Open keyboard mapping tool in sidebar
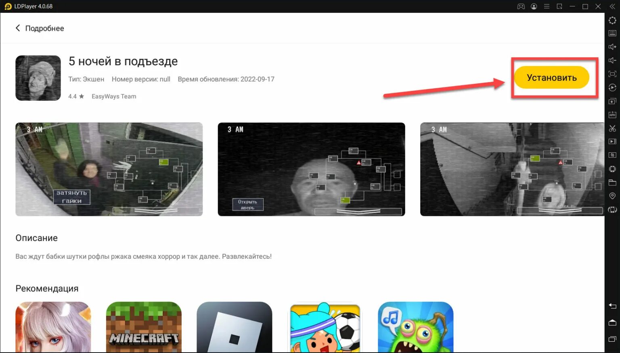The image size is (620, 353). (x=612, y=33)
